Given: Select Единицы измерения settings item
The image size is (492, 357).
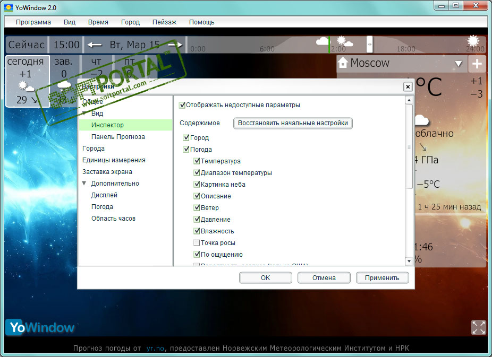Looking at the screenshot, I should pyautogui.click(x=114, y=160).
